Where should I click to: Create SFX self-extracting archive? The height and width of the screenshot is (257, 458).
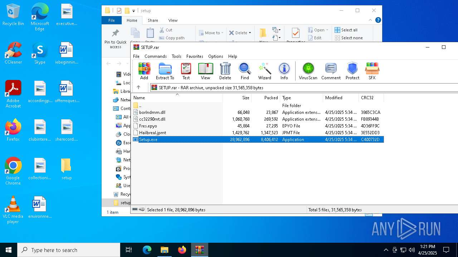pos(372,71)
